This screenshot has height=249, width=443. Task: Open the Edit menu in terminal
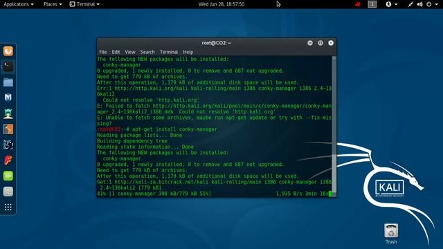116,52
